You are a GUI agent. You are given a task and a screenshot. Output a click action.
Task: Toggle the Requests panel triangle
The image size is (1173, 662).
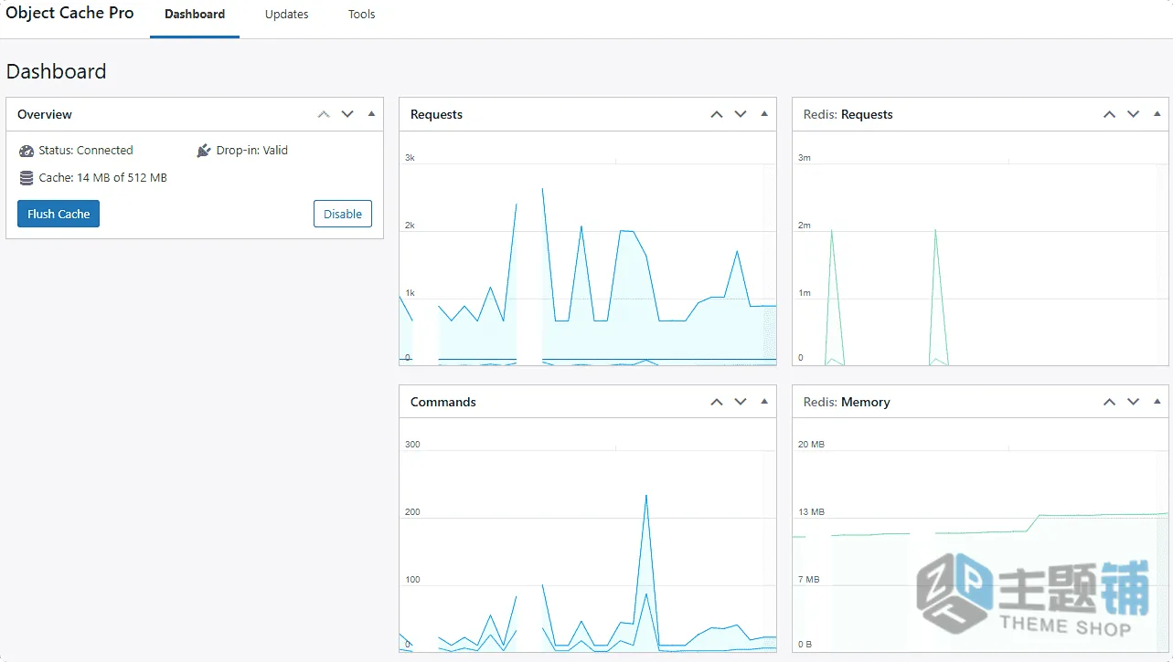pos(764,114)
